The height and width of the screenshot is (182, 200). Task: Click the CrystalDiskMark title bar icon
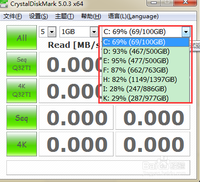coord(4,3)
